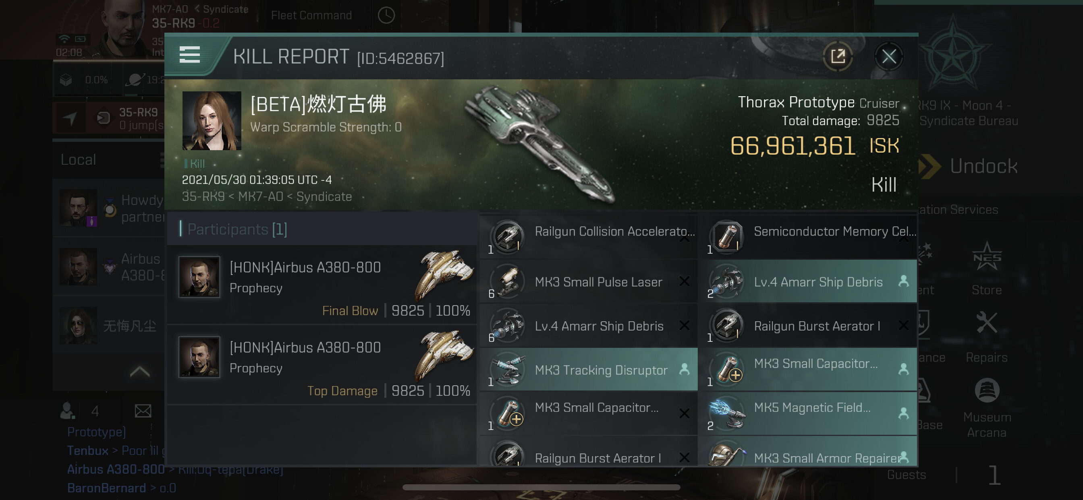Open victim pilot portrait thumbnail
This screenshot has height=500, width=1083.
pos(212,121)
